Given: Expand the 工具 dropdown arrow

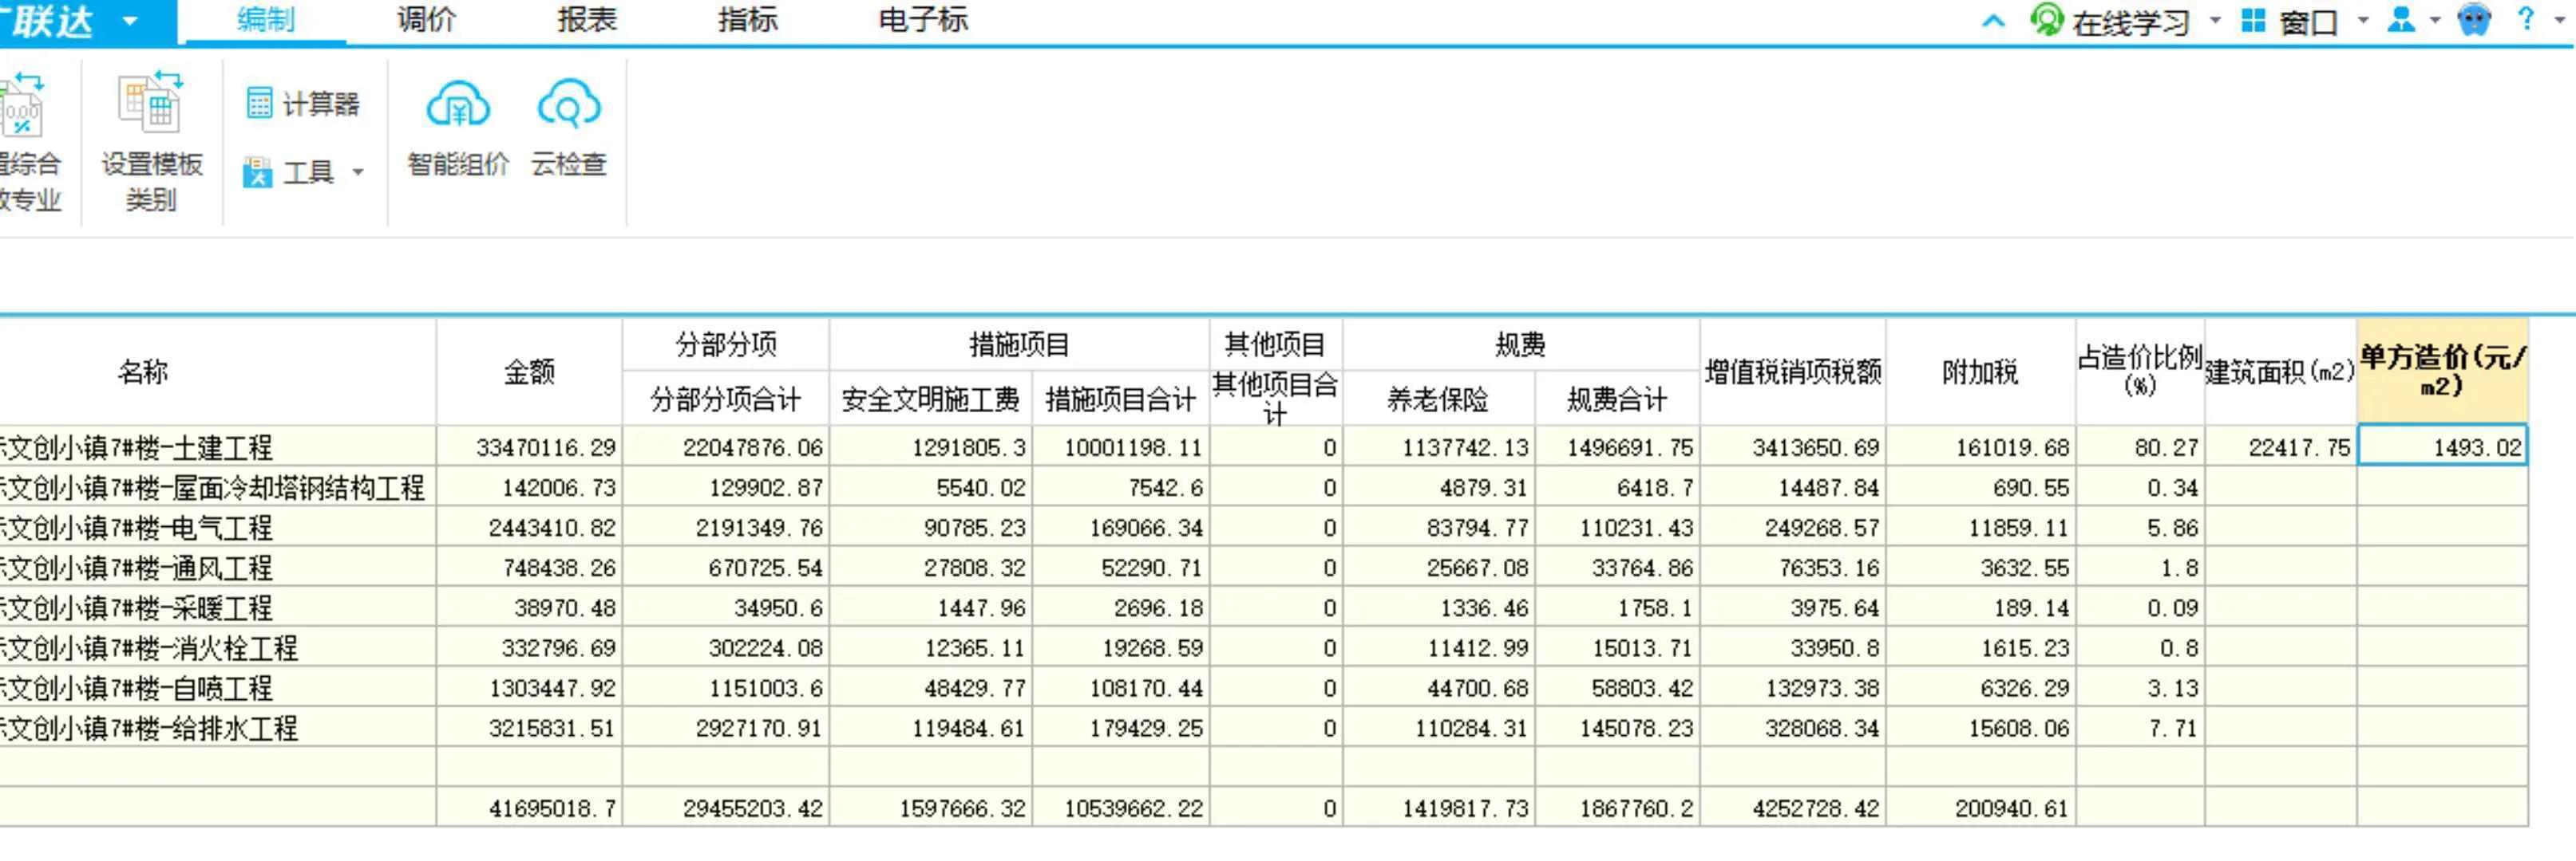Looking at the screenshot, I should (358, 173).
